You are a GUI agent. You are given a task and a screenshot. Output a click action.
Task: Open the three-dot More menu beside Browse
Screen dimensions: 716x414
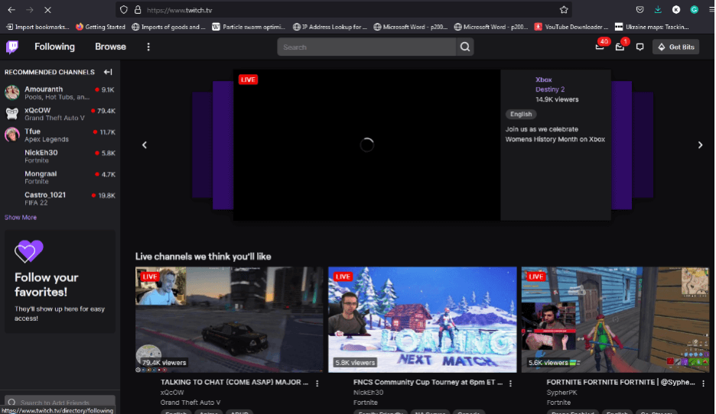(148, 47)
